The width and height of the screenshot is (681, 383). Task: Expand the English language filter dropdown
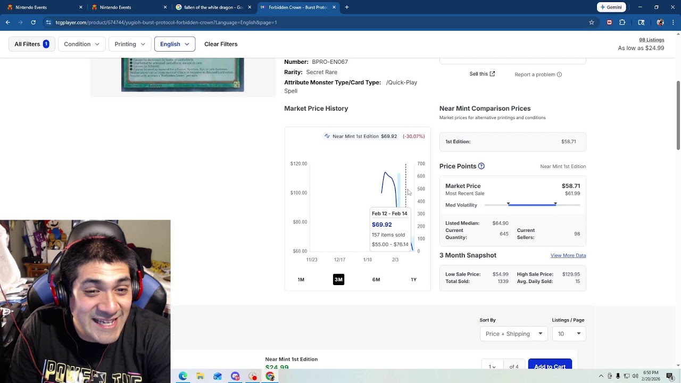[x=175, y=44]
